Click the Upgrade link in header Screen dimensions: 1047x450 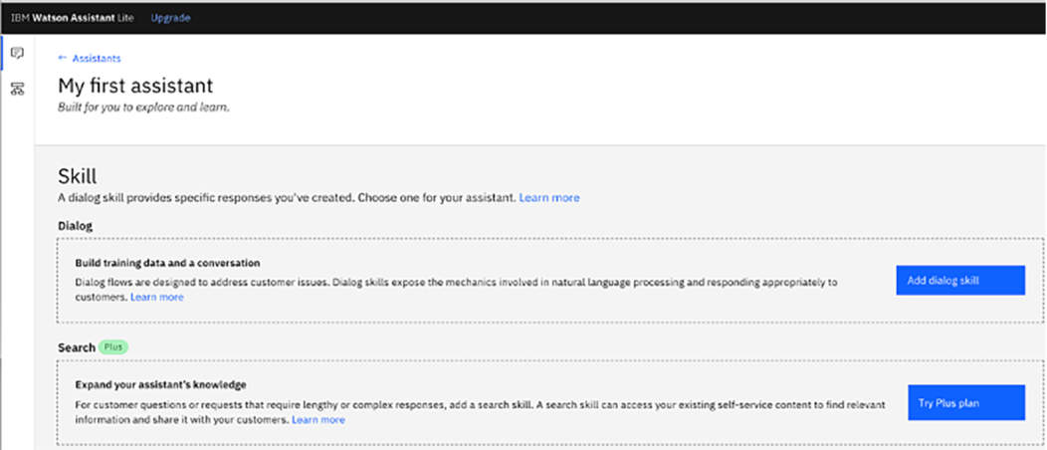coord(170,18)
